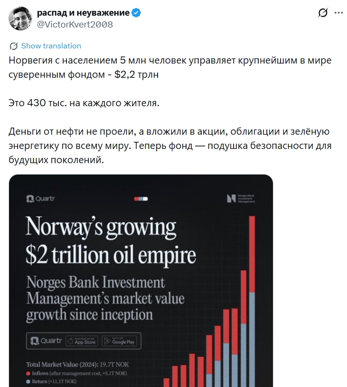Open the Grok icon in the tweet header
This screenshot has height=387, width=347.
click(323, 13)
